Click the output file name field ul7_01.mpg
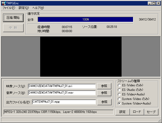The height and width of the screenshot is (123, 162). (64, 102)
